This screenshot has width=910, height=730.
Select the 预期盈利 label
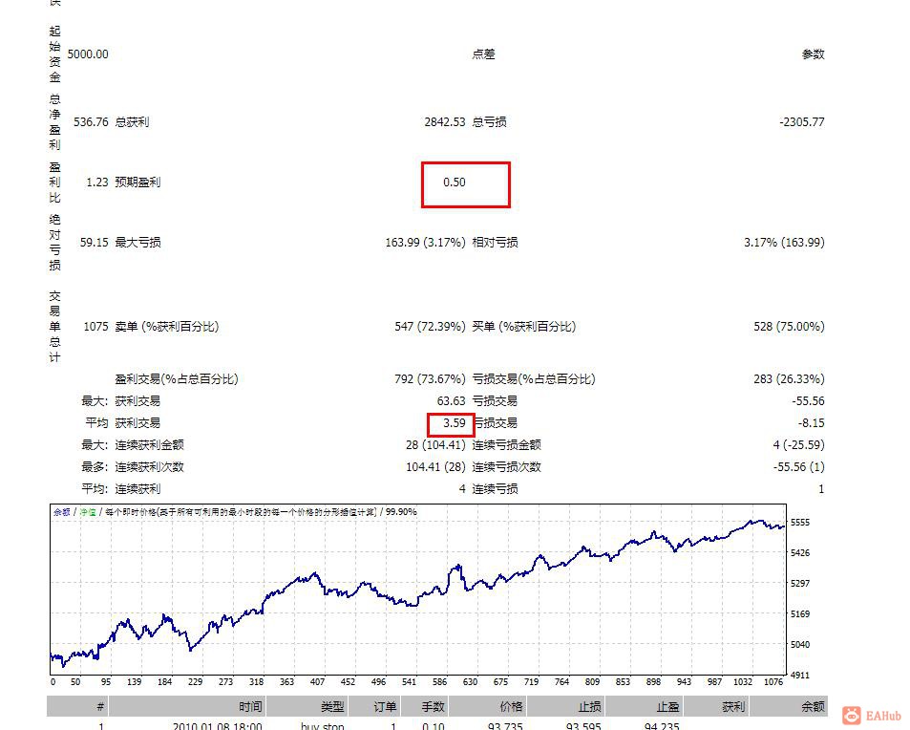pyautogui.click(x=138, y=182)
